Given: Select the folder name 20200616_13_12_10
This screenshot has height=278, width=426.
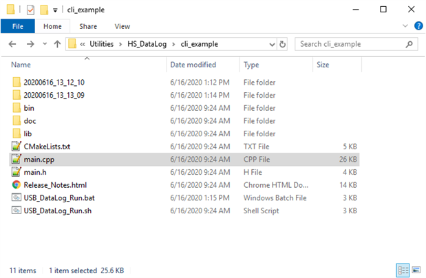Looking at the screenshot, I should pyautogui.click(x=54, y=83).
